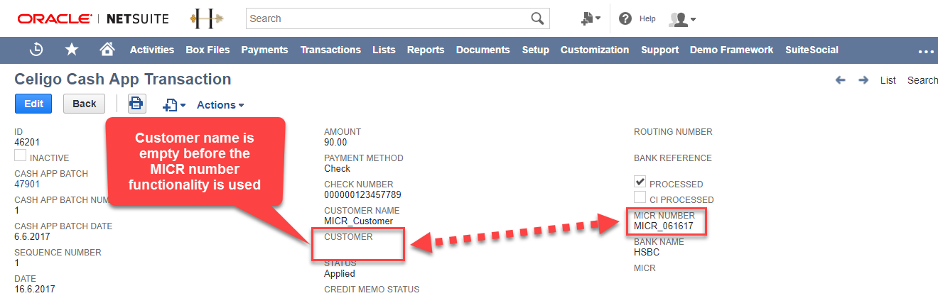Viewport: 938px width, 308px height.
Task: Open the SuiteSocial menu
Action: click(x=812, y=50)
